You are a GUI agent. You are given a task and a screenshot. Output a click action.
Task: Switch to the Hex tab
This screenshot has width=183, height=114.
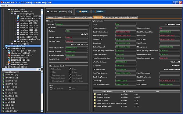pos(69,17)
